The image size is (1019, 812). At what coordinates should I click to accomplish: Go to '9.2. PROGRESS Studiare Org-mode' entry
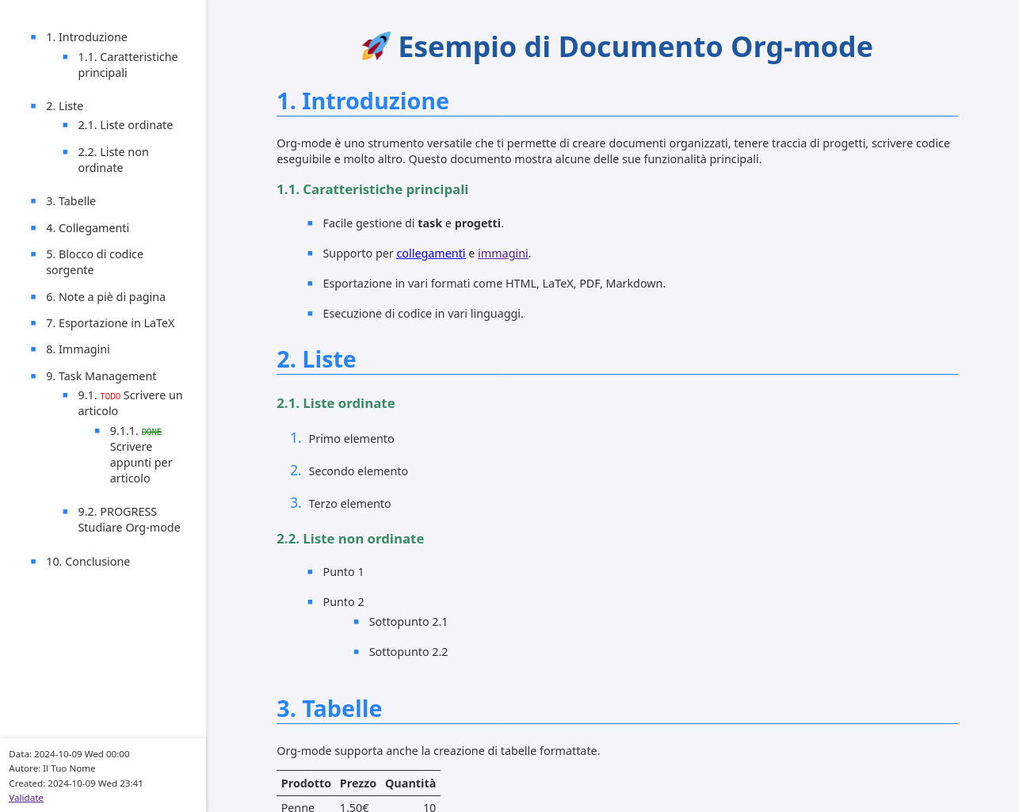[x=129, y=520]
